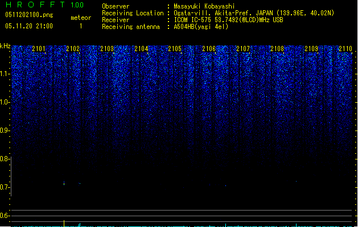Click the 1.0 kHz axis label

coord(5,102)
